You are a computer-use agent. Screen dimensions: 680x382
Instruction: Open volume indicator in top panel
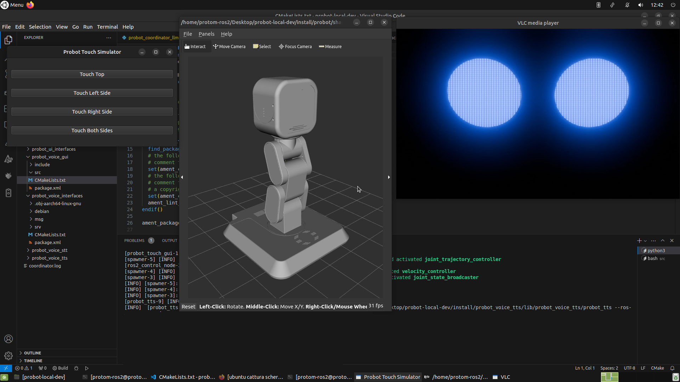640,5
